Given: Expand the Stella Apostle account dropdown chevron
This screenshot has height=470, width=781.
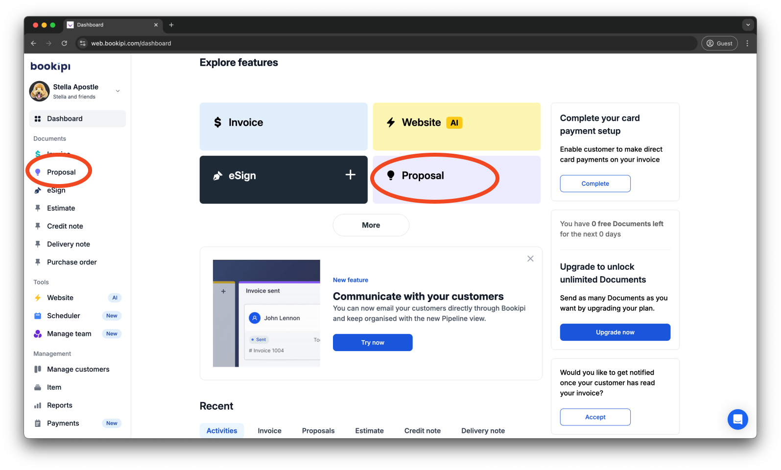Looking at the screenshot, I should pos(118,91).
